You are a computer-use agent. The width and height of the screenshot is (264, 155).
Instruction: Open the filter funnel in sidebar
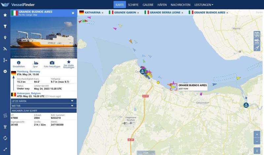5,26
